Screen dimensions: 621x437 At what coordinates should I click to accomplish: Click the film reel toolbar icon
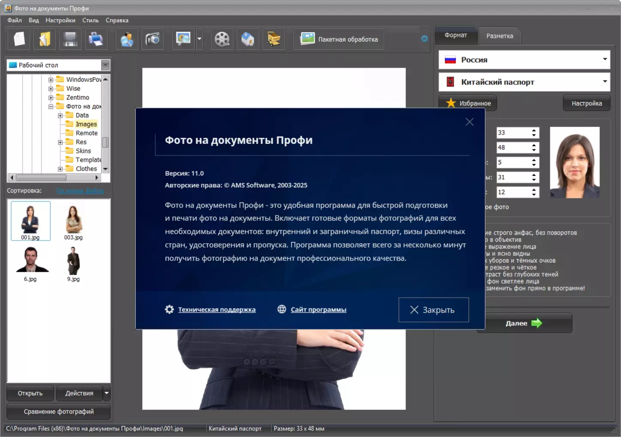pos(222,39)
